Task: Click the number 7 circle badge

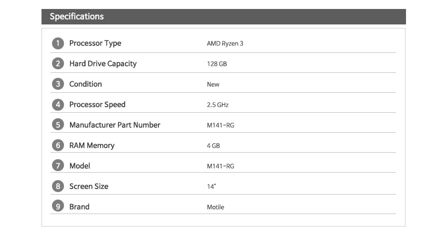Action: click(x=57, y=166)
